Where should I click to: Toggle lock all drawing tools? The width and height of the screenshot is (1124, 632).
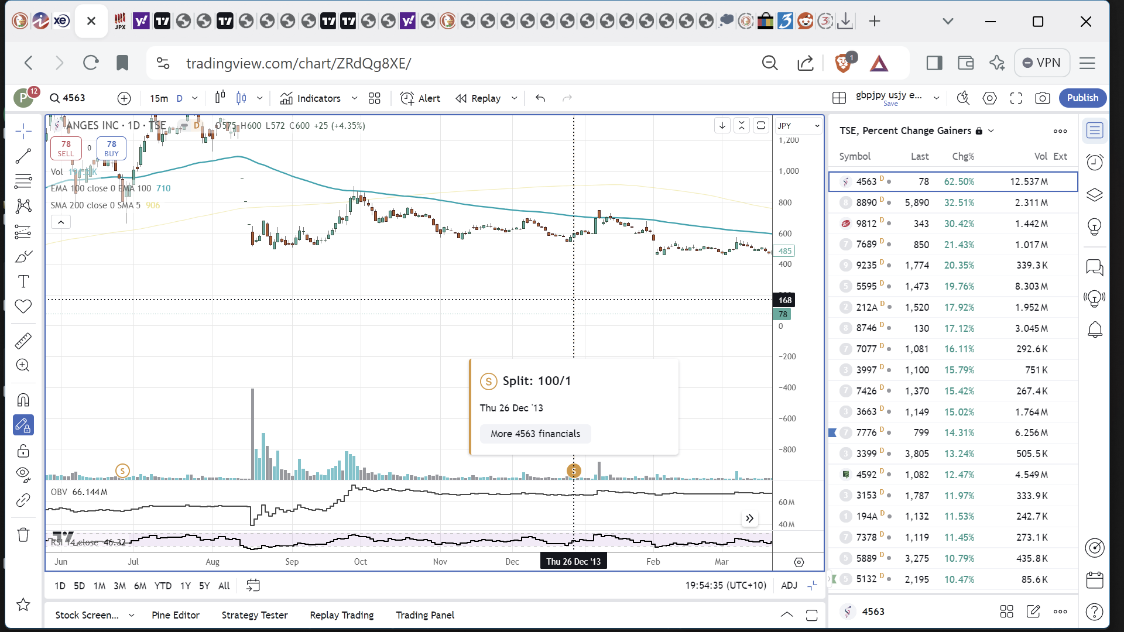tap(23, 451)
